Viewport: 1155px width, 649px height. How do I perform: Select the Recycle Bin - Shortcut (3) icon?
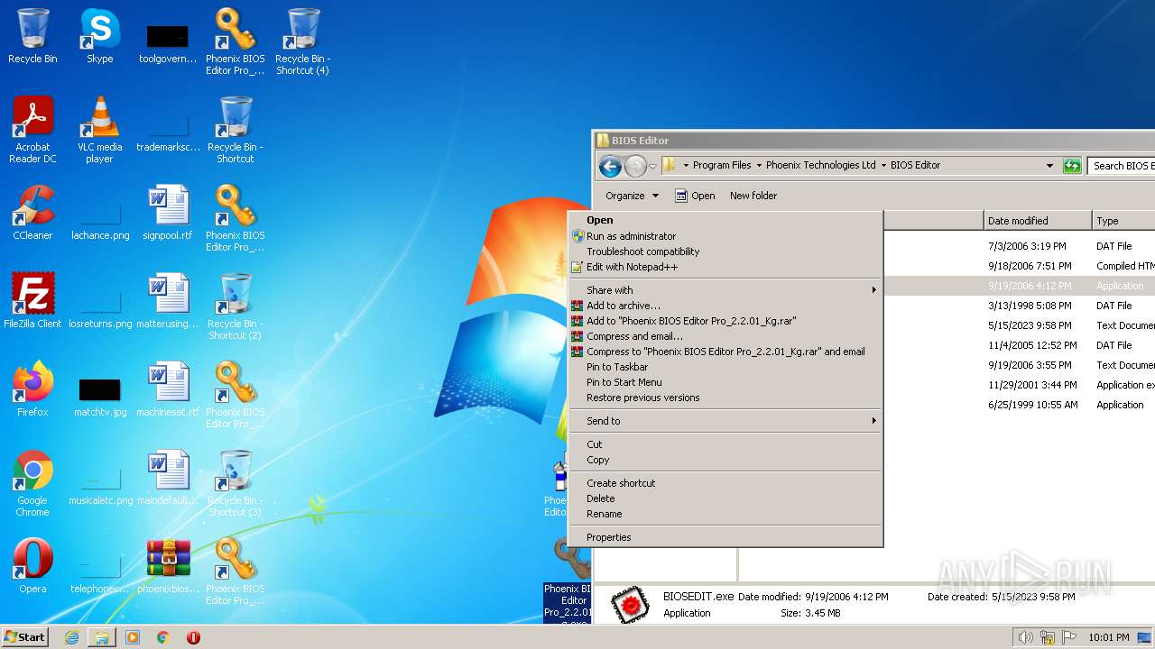[235, 483]
